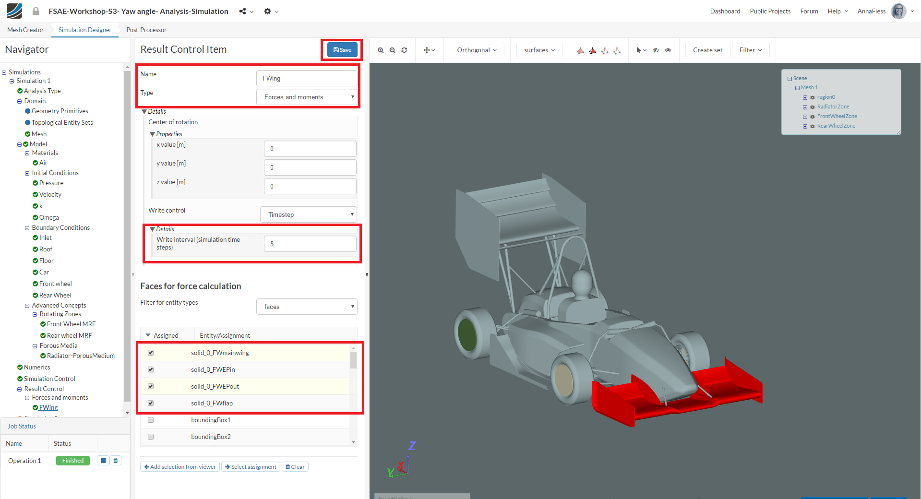
Task: Click the Write interval input field
Action: [x=310, y=244]
